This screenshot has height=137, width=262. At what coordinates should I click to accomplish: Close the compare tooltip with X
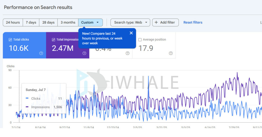click(x=131, y=33)
